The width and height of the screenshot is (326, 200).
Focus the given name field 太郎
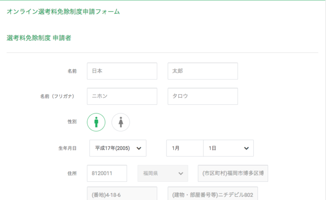pyautogui.click(x=203, y=71)
